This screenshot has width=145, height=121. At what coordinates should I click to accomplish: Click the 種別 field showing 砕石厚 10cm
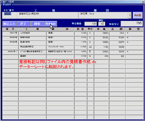(103, 15)
